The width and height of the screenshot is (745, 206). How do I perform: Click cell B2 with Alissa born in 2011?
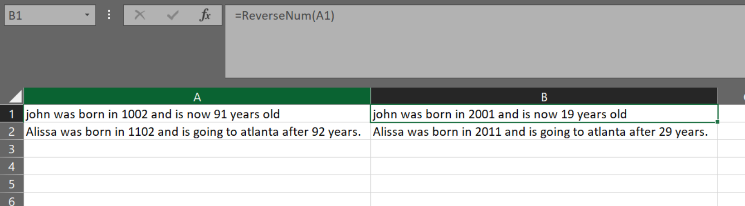544,132
